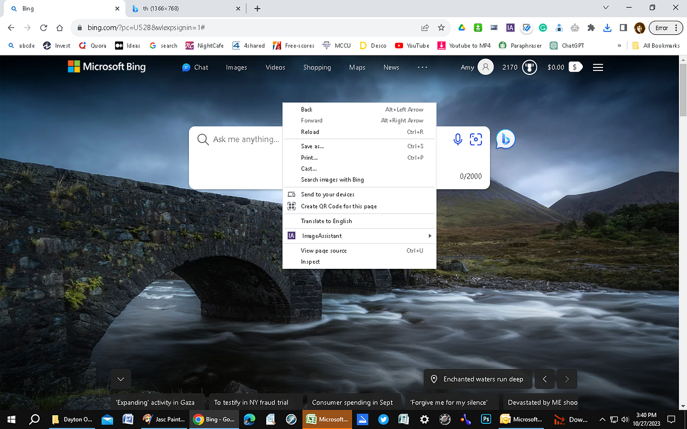
Task: Open the News section in Bing navigation
Action: tap(391, 67)
